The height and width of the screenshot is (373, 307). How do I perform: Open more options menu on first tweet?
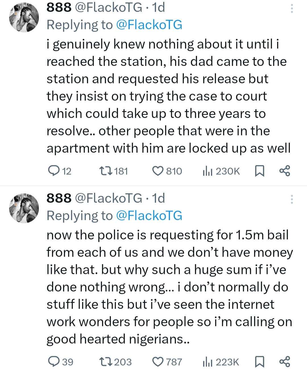click(x=292, y=9)
